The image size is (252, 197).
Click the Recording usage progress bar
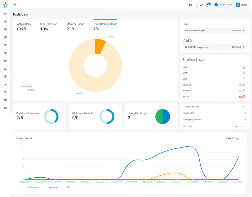pyautogui.click(x=241, y=126)
